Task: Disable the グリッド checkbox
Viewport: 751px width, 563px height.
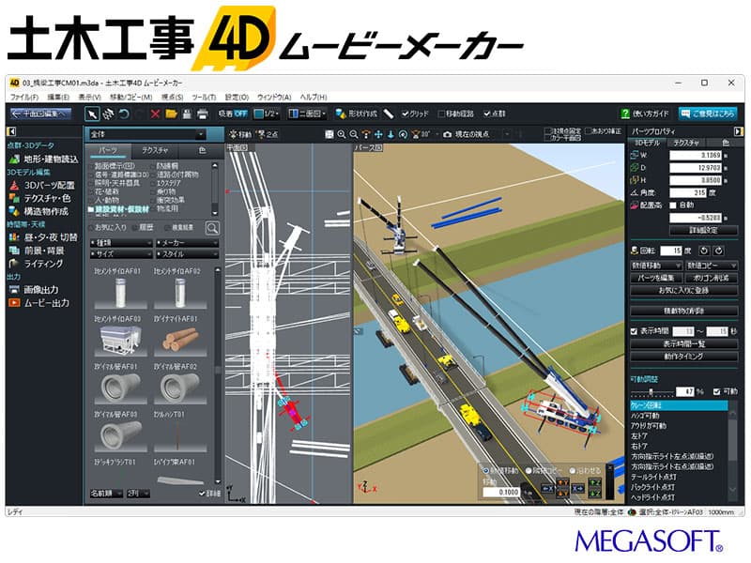Action: pos(404,112)
